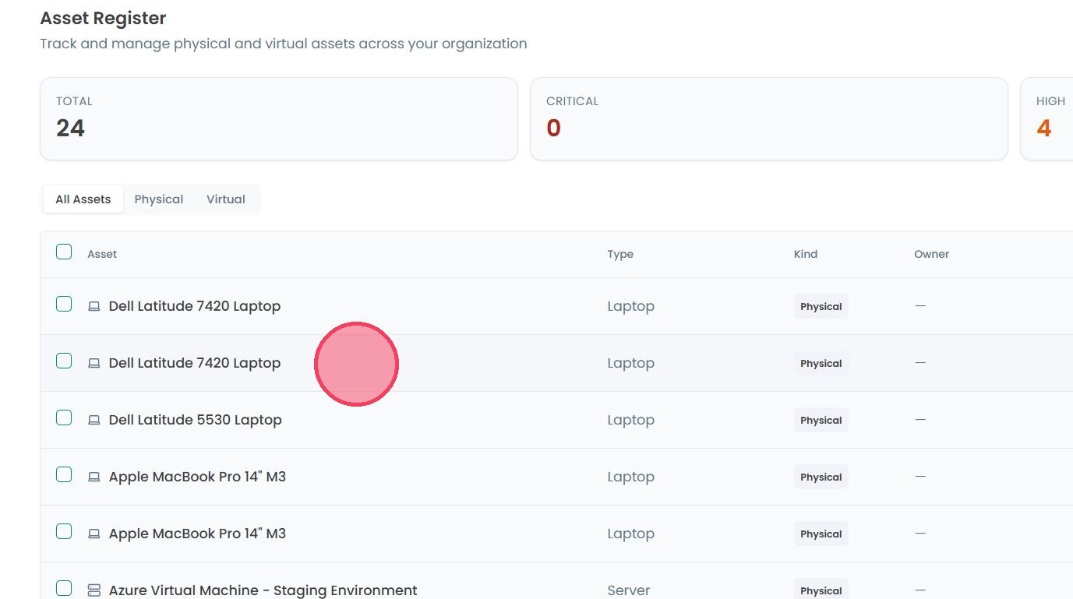The height and width of the screenshot is (599, 1073).
Task: Switch to the Physical tab
Action: tap(159, 199)
